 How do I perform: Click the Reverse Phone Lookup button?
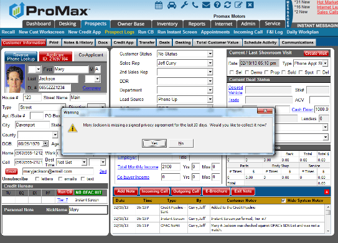tap(21, 57)
